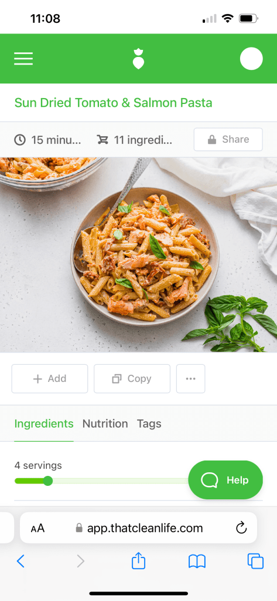277x601 pixels.
Task: Show all open Safari tabs
Action: (x=255, y=562)
